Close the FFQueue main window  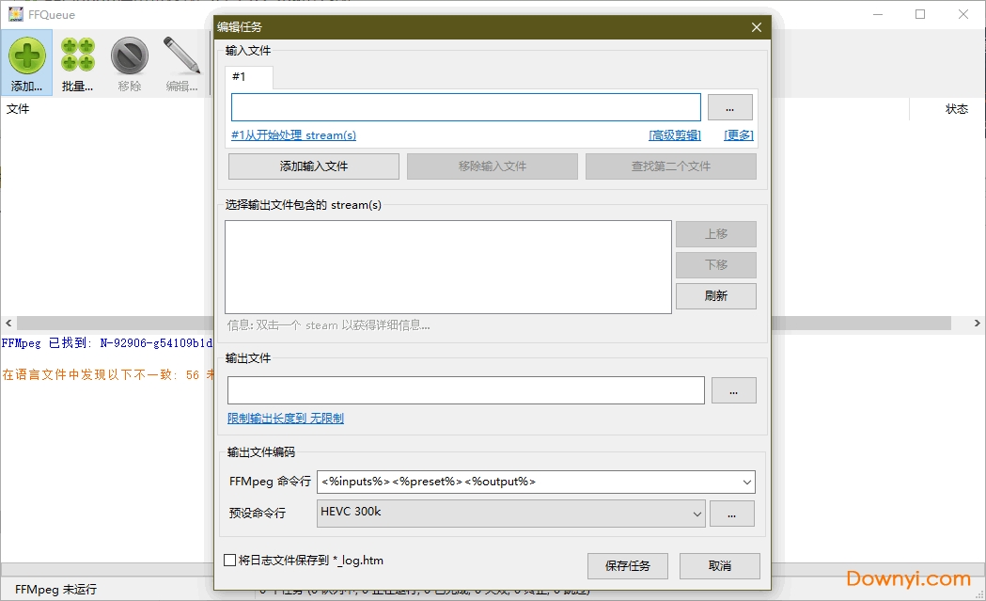click(963, 14)
